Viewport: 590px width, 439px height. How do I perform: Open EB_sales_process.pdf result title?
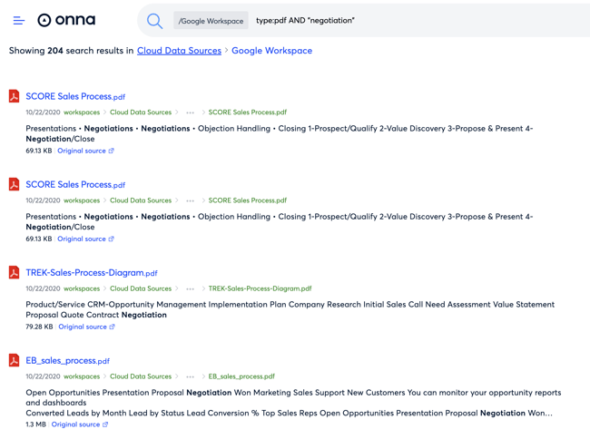click(x=67, y=361)
